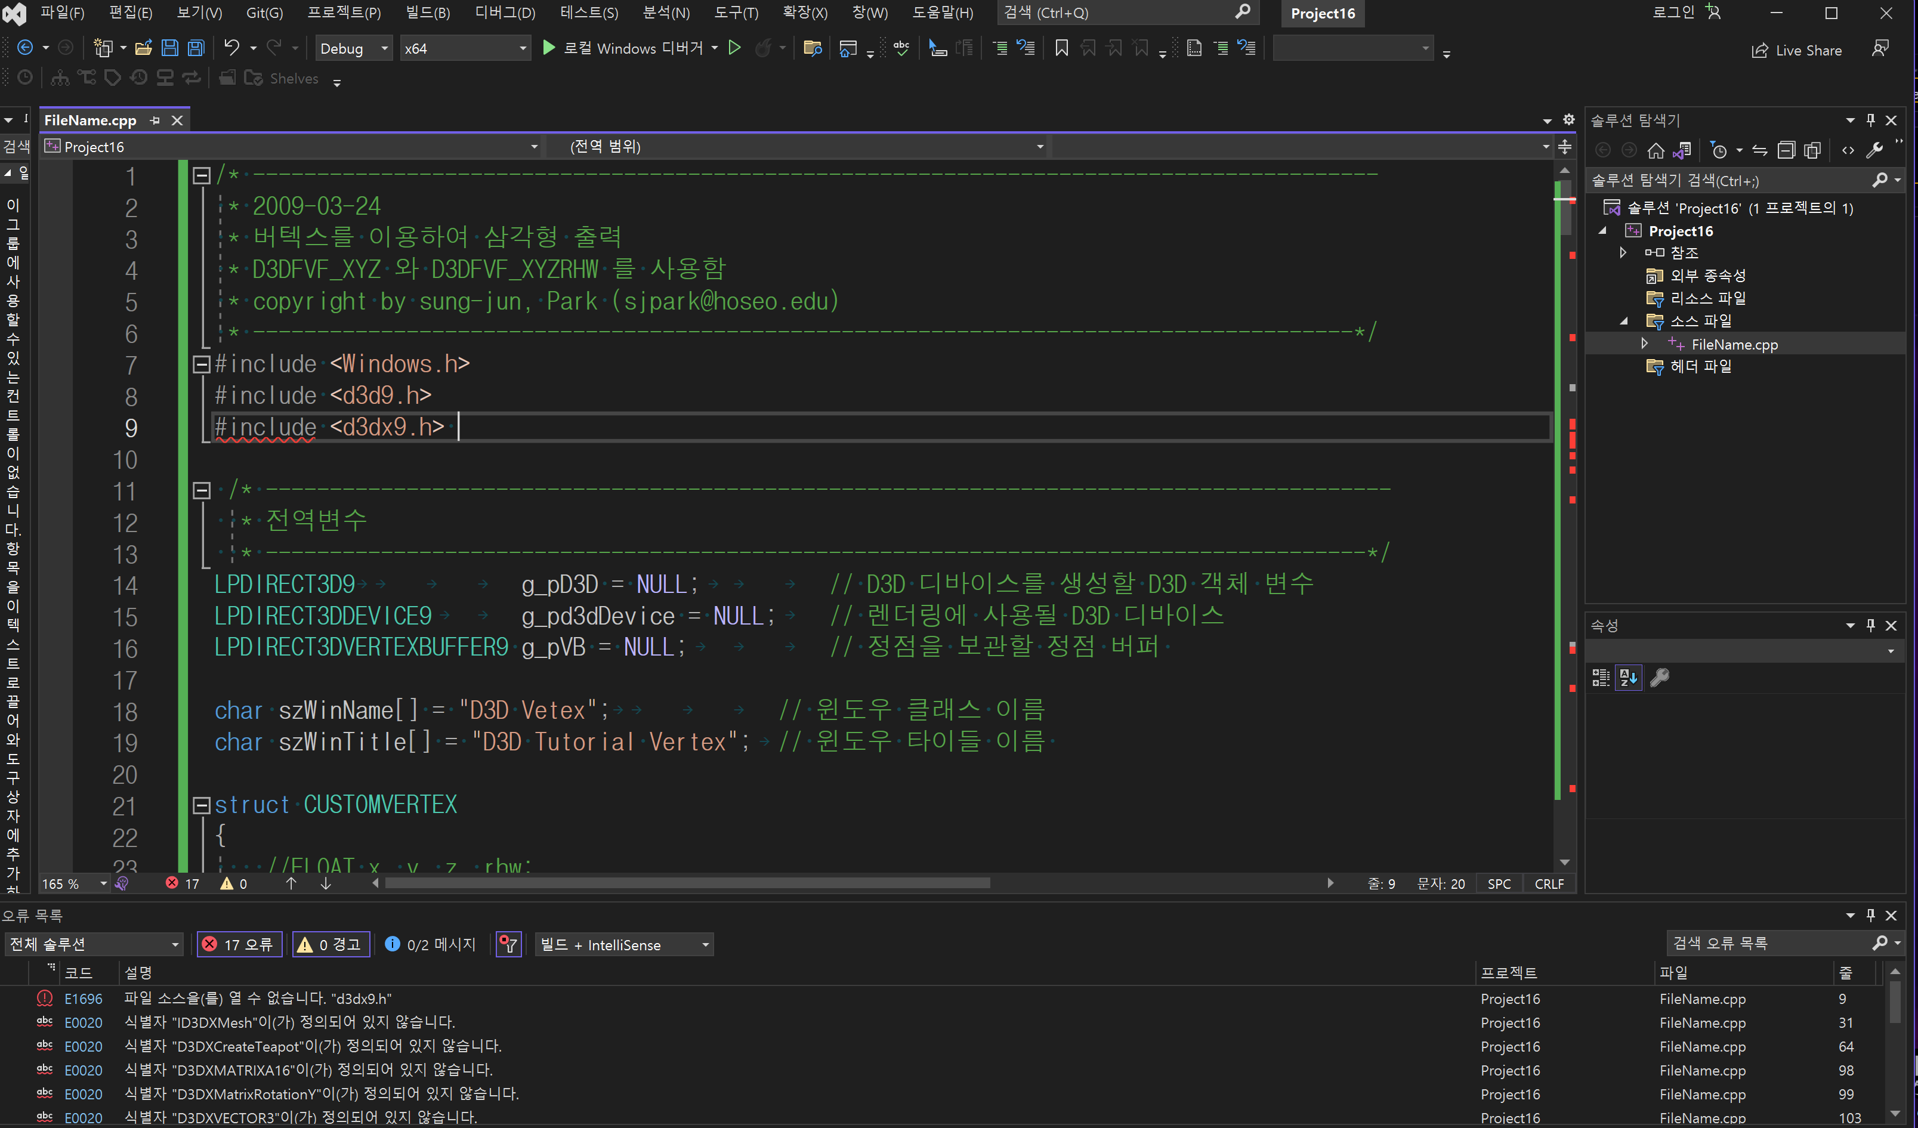The width and height of the screenshot is (1918, 1128).
Task: Open Solution Explorer properties wrench icon
Action: (1874, 151)
